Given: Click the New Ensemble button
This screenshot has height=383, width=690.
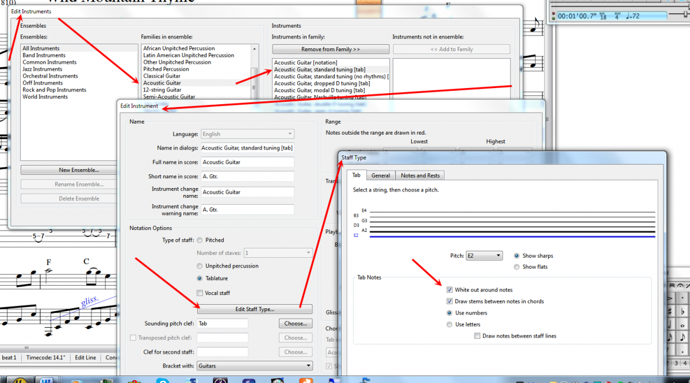Looking at the screenshot, I should click(79, 170).
